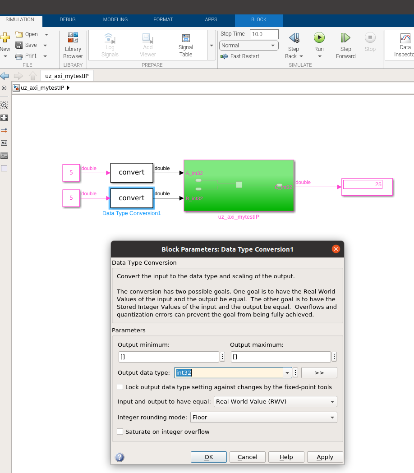
Task: Click the Fast Restart icon
Action: [224, 56]
